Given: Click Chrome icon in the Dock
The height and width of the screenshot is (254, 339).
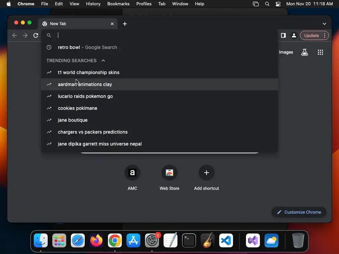Looking at the screenshot, I should point(115,240).
